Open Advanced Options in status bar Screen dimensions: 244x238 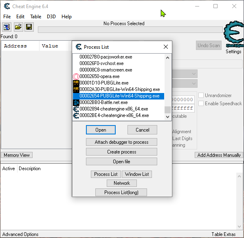click(x=20, y=234)
